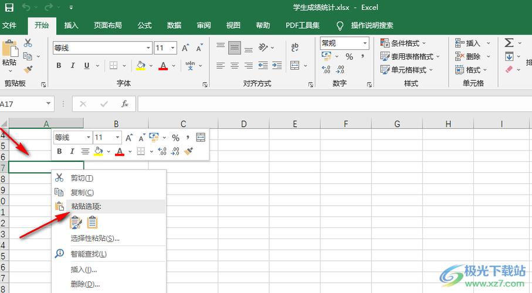Screen dimensions: 532x293
Task: Click the plain paste option icon
Action: click(x=92, y=223)
